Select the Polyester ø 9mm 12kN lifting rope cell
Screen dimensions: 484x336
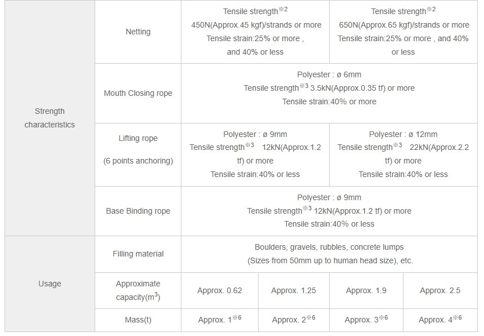tap(255, 154)
